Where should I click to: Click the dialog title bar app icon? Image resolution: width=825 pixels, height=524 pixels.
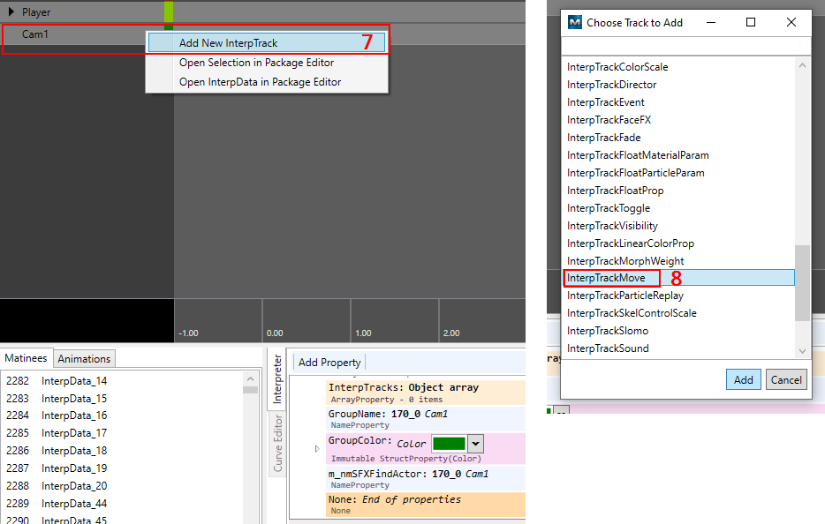(575, 22)
